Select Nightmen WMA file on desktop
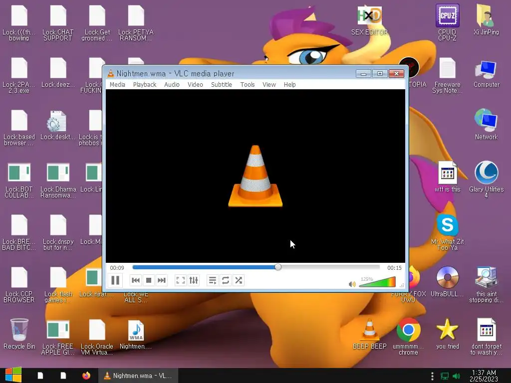511x383 pixels. (136, 335)
